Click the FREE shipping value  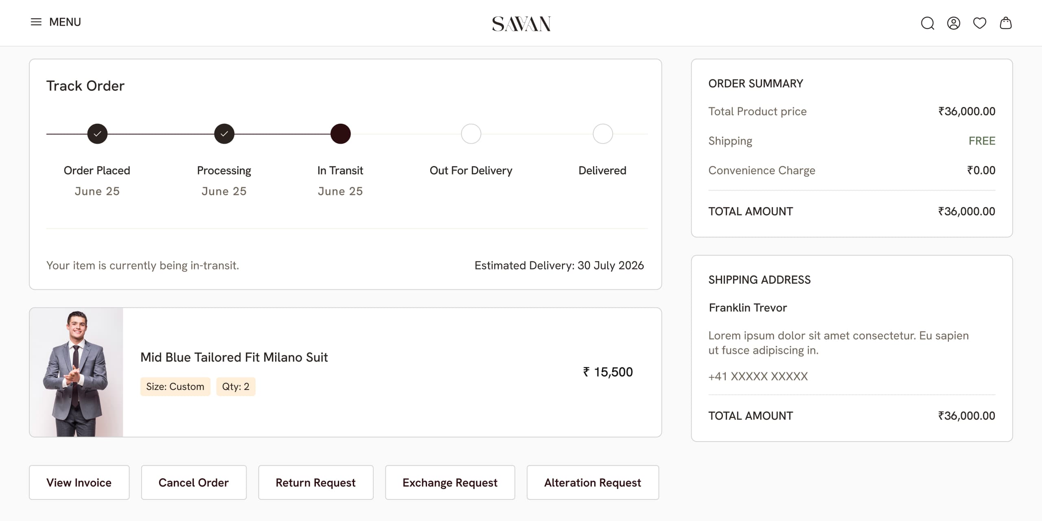(x=982, y=141)
